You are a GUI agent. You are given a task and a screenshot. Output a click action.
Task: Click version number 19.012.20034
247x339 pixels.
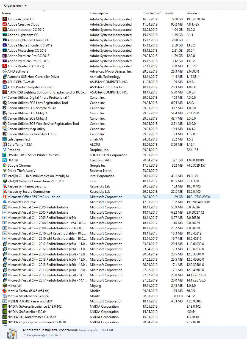coord(196,19)
